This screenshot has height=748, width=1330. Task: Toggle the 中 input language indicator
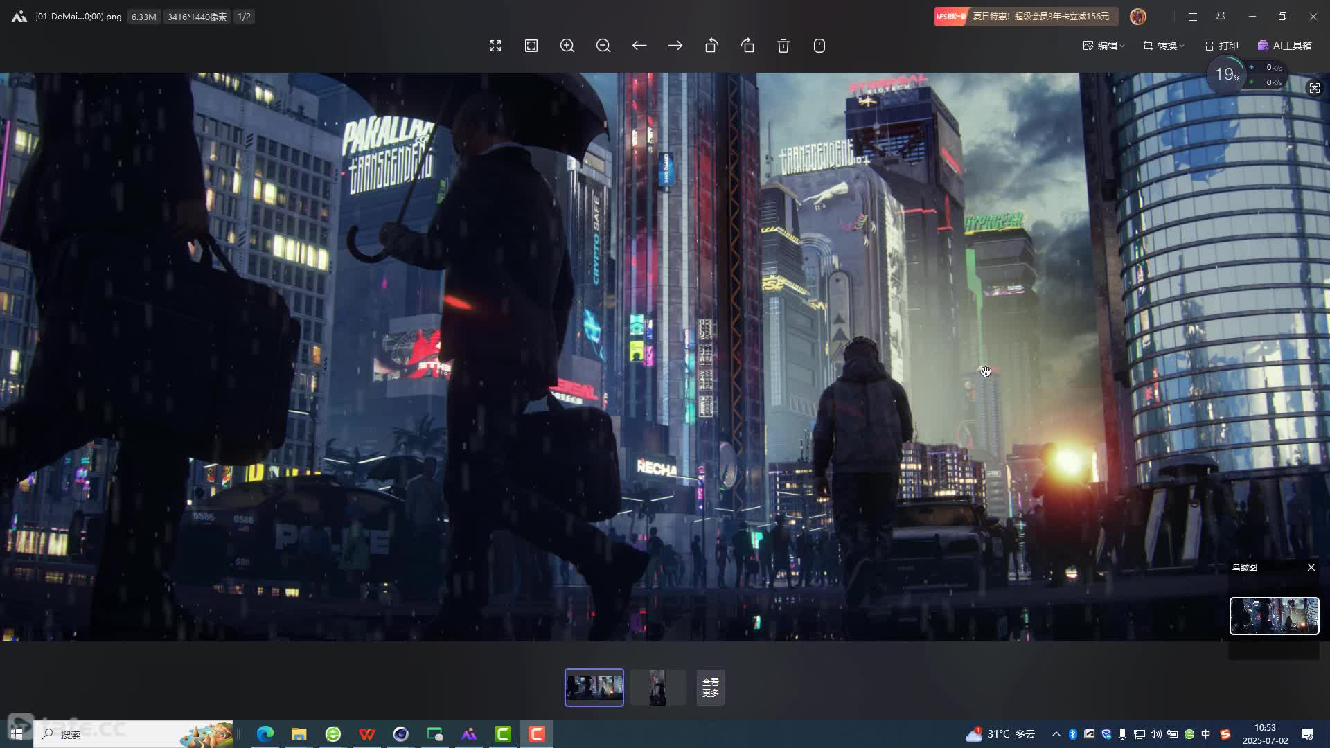1206,734
